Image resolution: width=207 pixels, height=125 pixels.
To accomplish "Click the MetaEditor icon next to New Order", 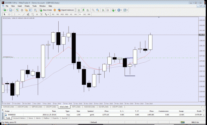I will [x=55, y=10].
